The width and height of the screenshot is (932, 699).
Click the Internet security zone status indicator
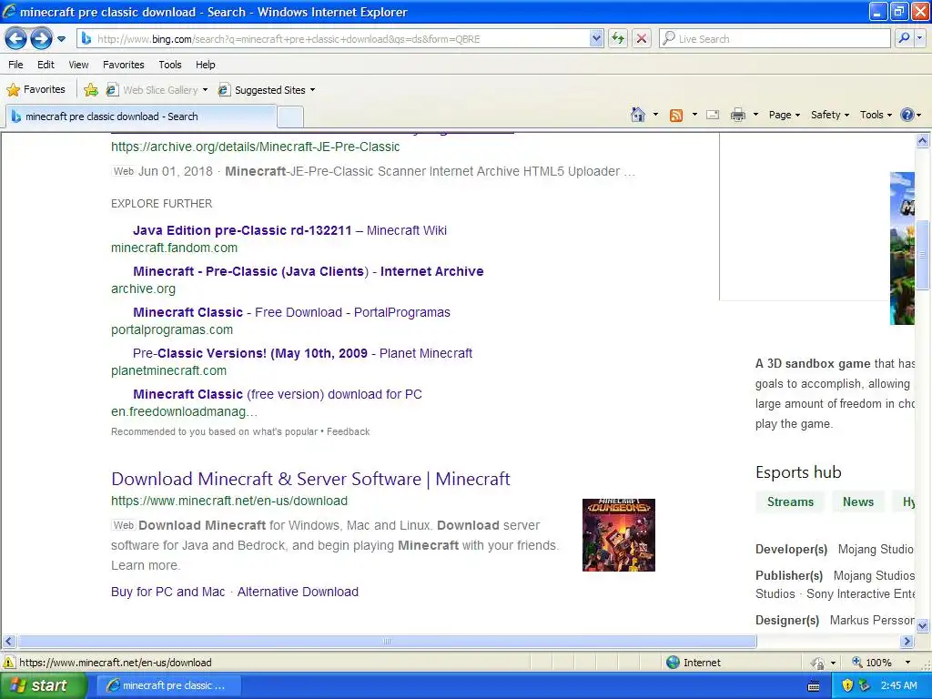[693, 663]
